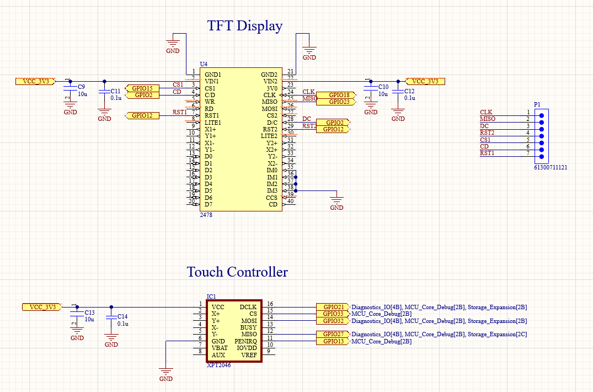Select the C11 designator label

[x=115, y=91]
